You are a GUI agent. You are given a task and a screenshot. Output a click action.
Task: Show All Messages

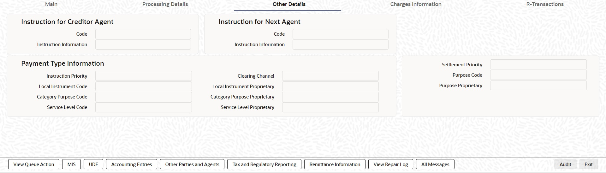pyautogui.click(x=435, y=164)
